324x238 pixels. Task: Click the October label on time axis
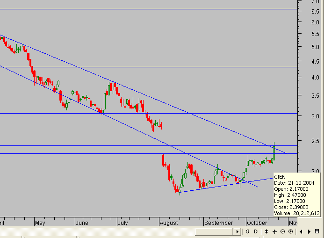pyautogui.click(x=257, y=223)
